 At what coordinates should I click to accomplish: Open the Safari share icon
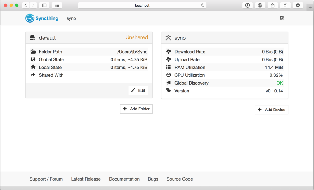(273, 5)
